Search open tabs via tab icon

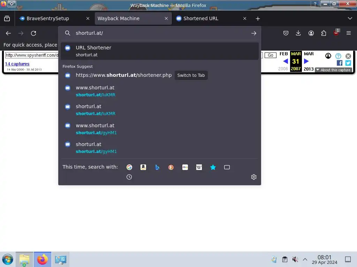pyautogui.click(x=227, y=167)
